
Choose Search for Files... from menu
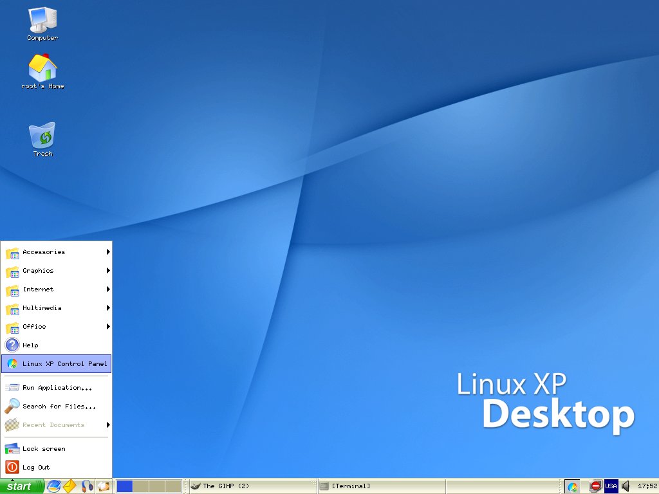click(x=57, y=407)
